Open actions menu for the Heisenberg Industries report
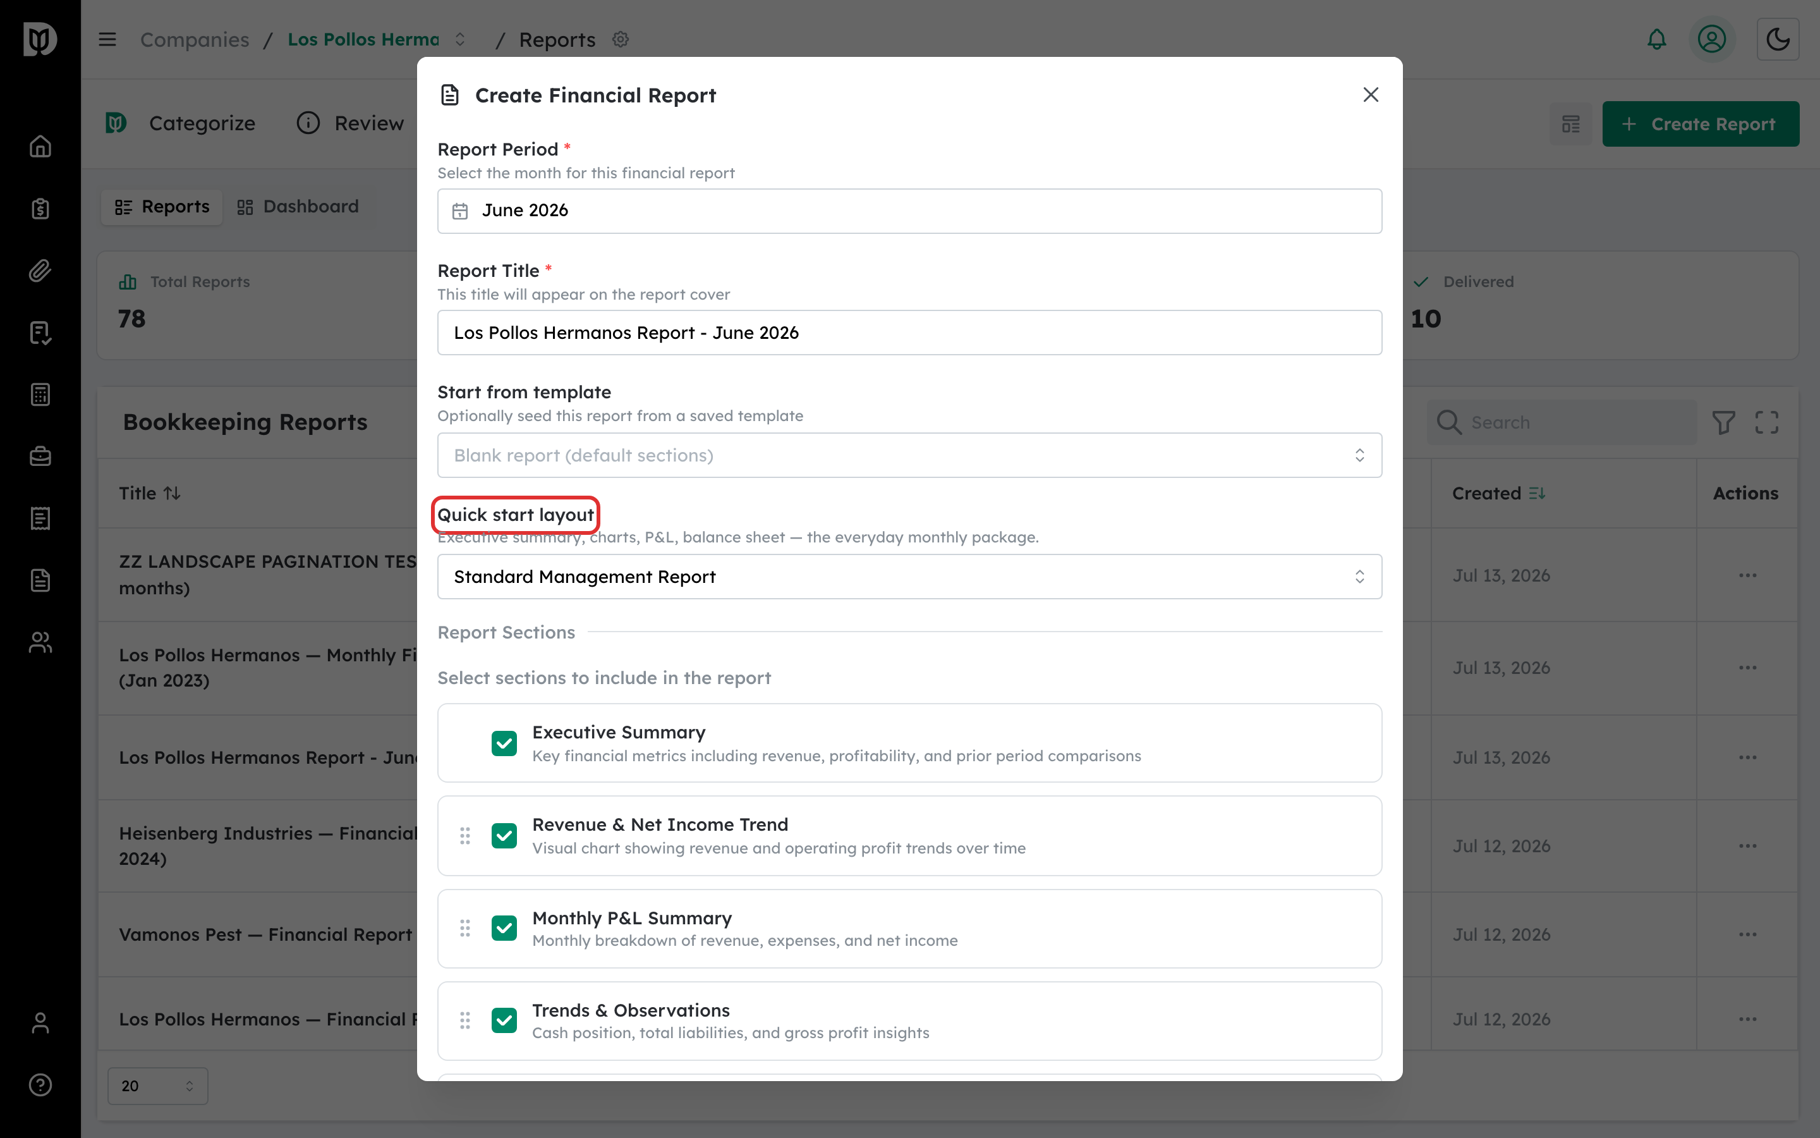 1747,846
